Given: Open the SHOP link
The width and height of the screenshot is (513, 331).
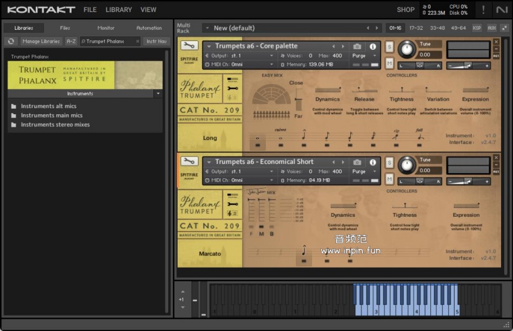Looking at the screenshot, I should pos(405,9).
